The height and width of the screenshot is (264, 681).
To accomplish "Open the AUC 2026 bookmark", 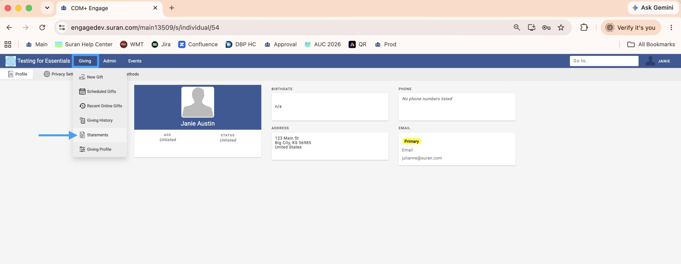I will click(x=323, y=45).
